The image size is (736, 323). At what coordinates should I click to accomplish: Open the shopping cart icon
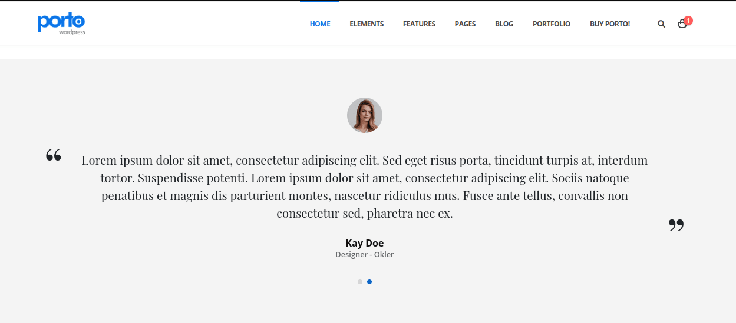pyautogui.click(x=682, y=24)
